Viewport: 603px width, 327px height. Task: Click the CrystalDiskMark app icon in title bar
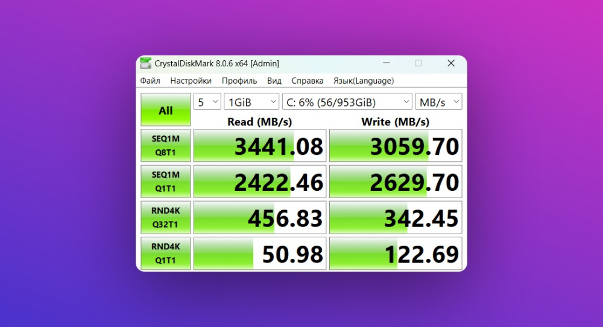(x=146, y=63)
